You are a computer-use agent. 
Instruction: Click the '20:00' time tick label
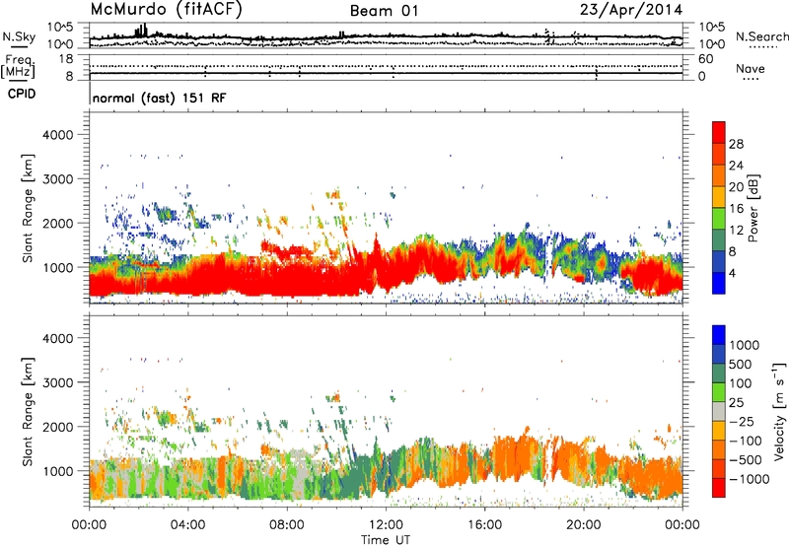coord(584,525)
